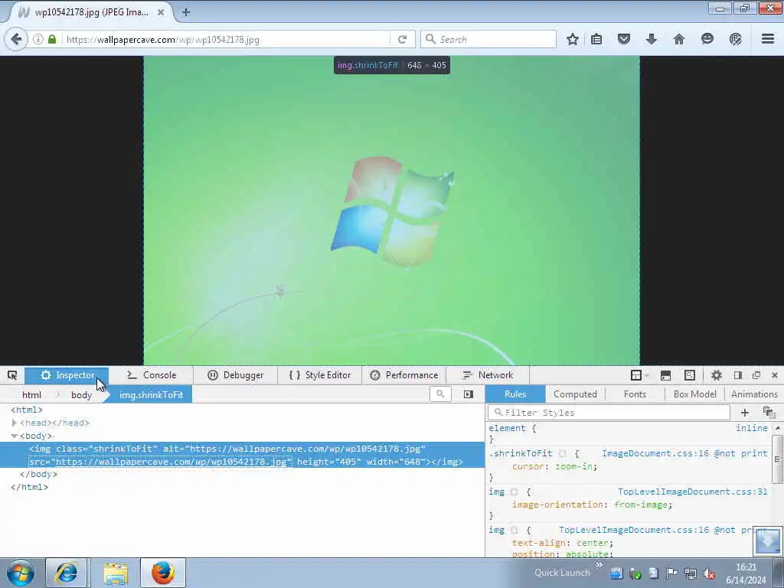The image size is (784, 588).
Task: Click the .shrinkToFit selector highlighter
Action: [563, 453]
